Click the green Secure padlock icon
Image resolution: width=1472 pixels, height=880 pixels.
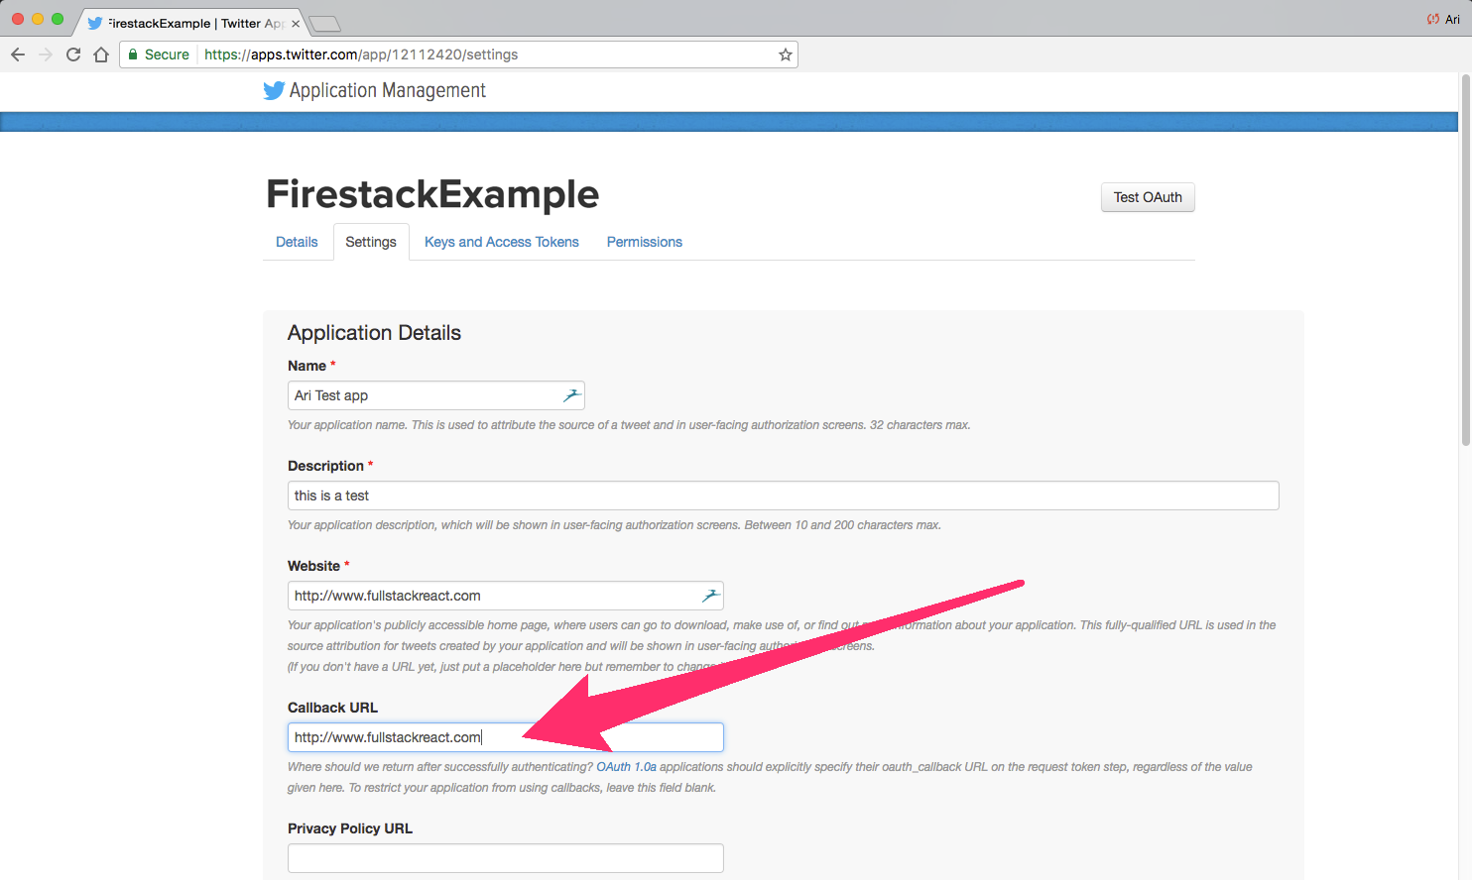tap(133, 55)
